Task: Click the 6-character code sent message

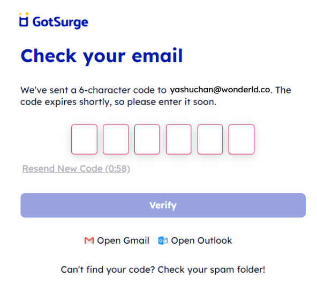Action: [x=93, y=90]
